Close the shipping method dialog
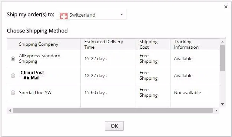This screenshot has height=137, width=232. click(x=226, y=7)
